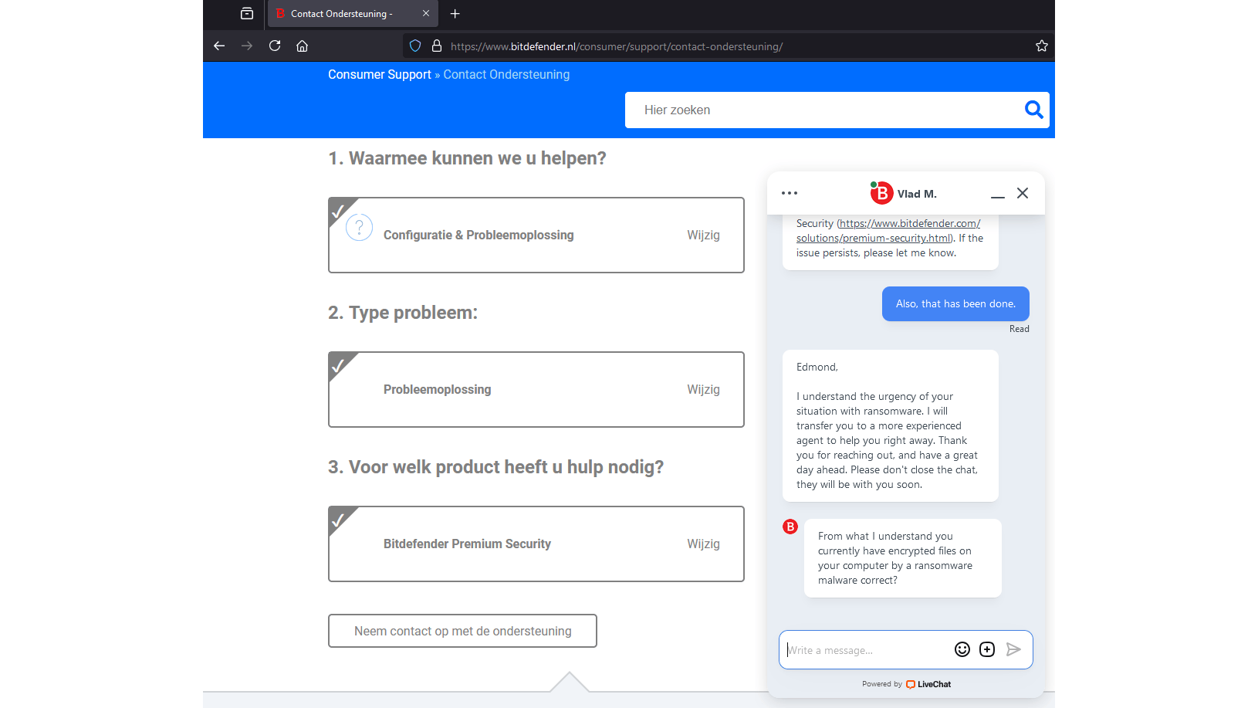
Task: Send the chat message arrow
Action: click(1014, 649)
